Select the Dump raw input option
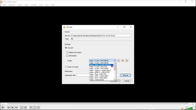Screen dimensions: 196x110 [x=66, y=67]
